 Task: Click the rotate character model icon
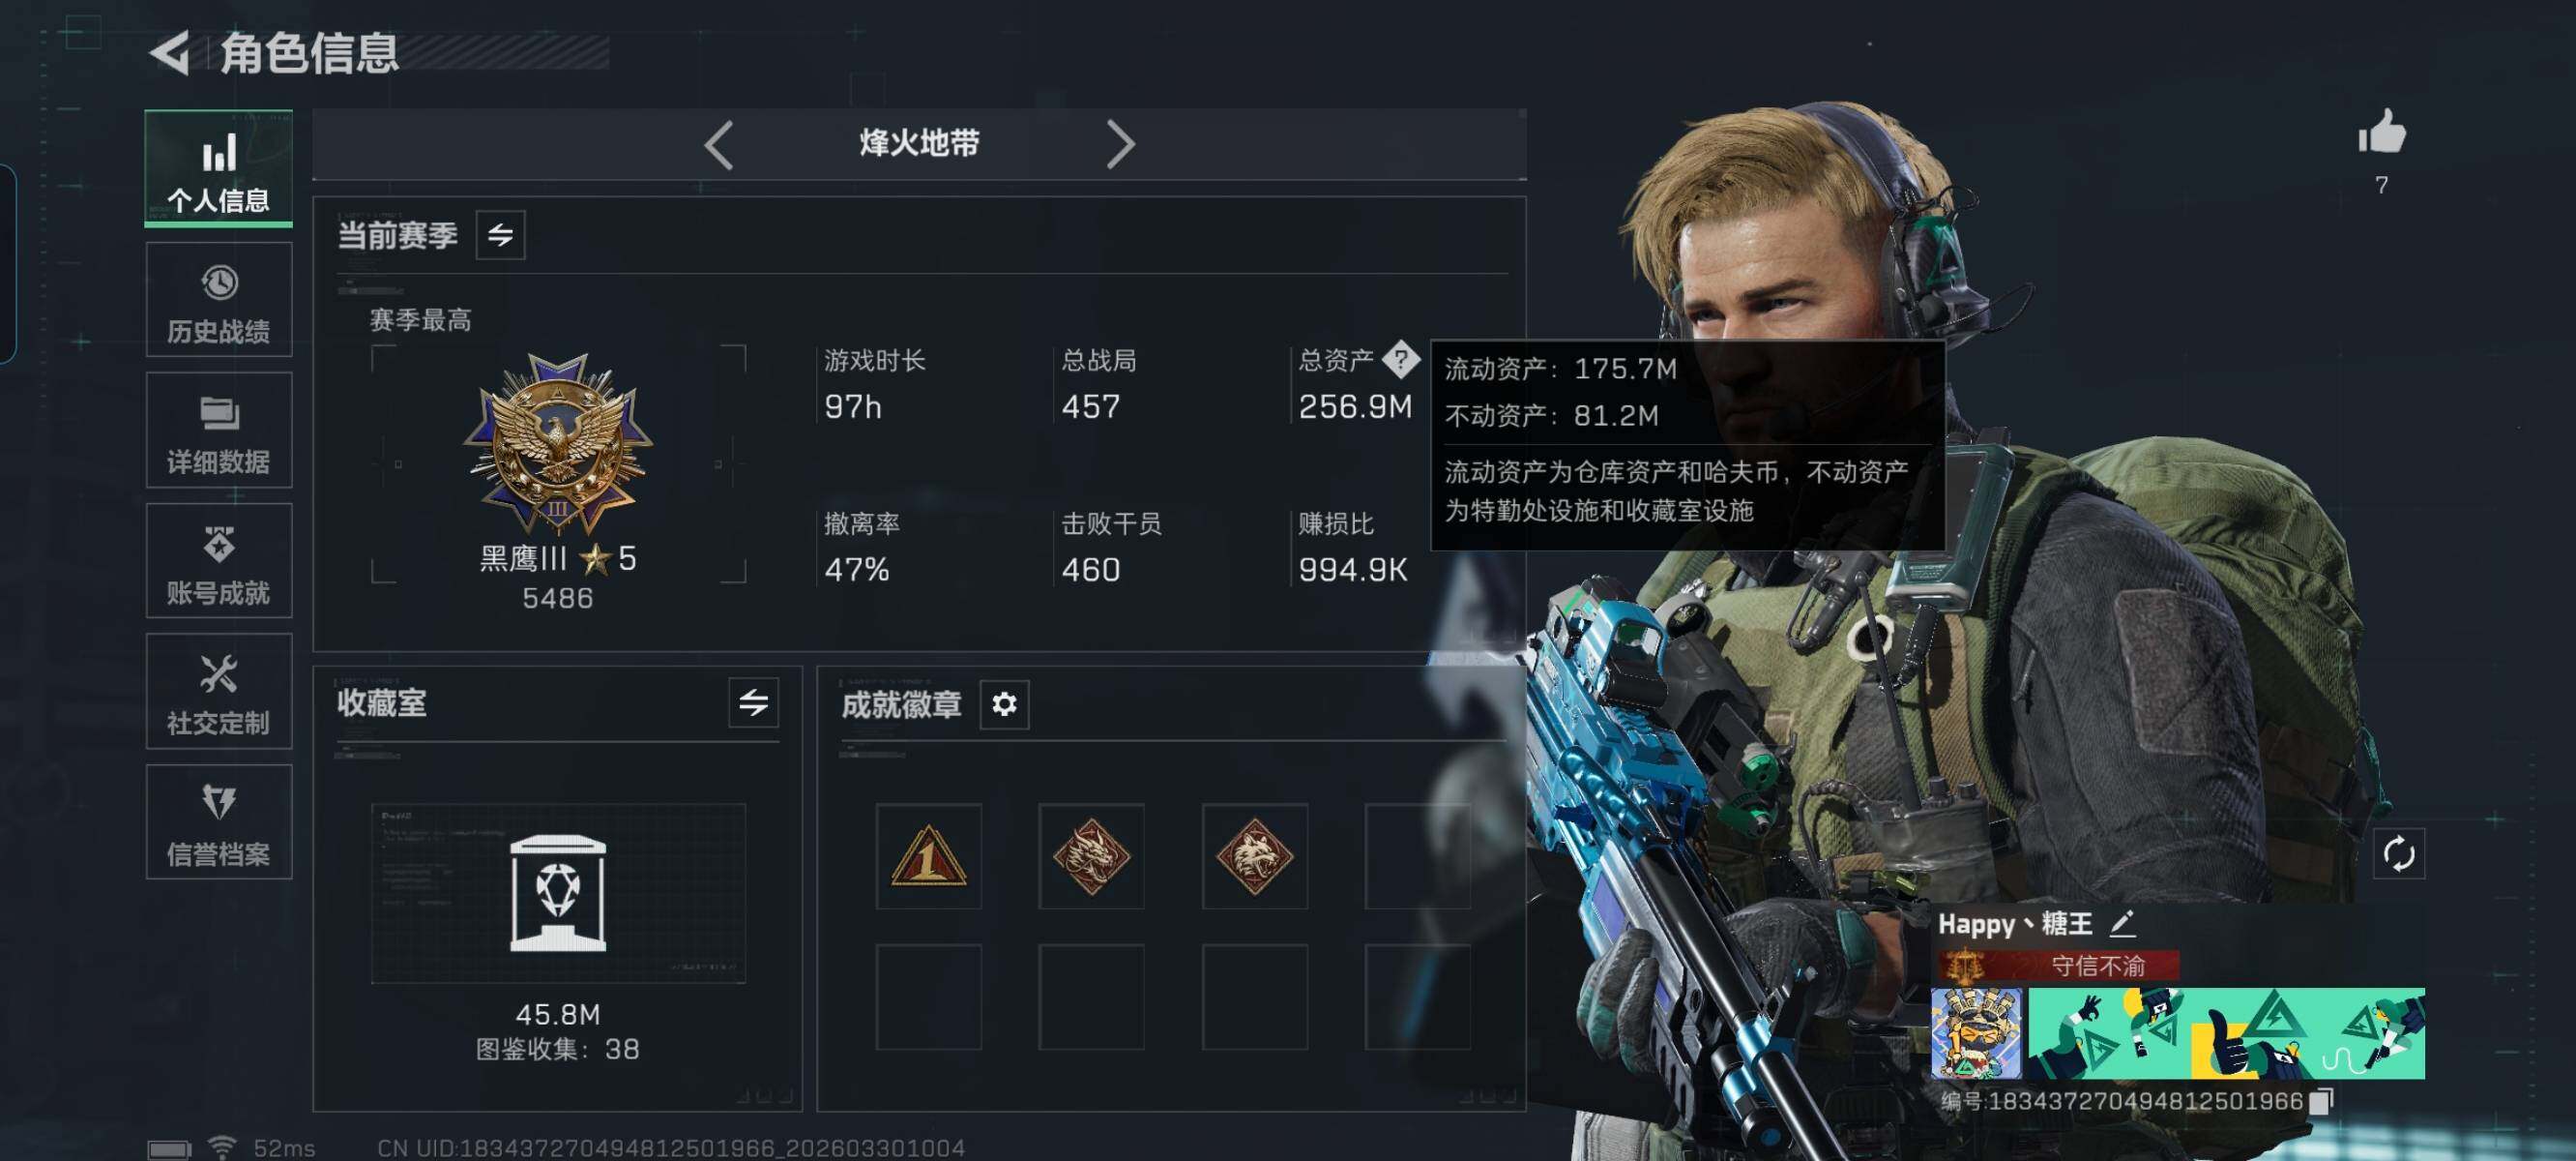[2398, 853]
